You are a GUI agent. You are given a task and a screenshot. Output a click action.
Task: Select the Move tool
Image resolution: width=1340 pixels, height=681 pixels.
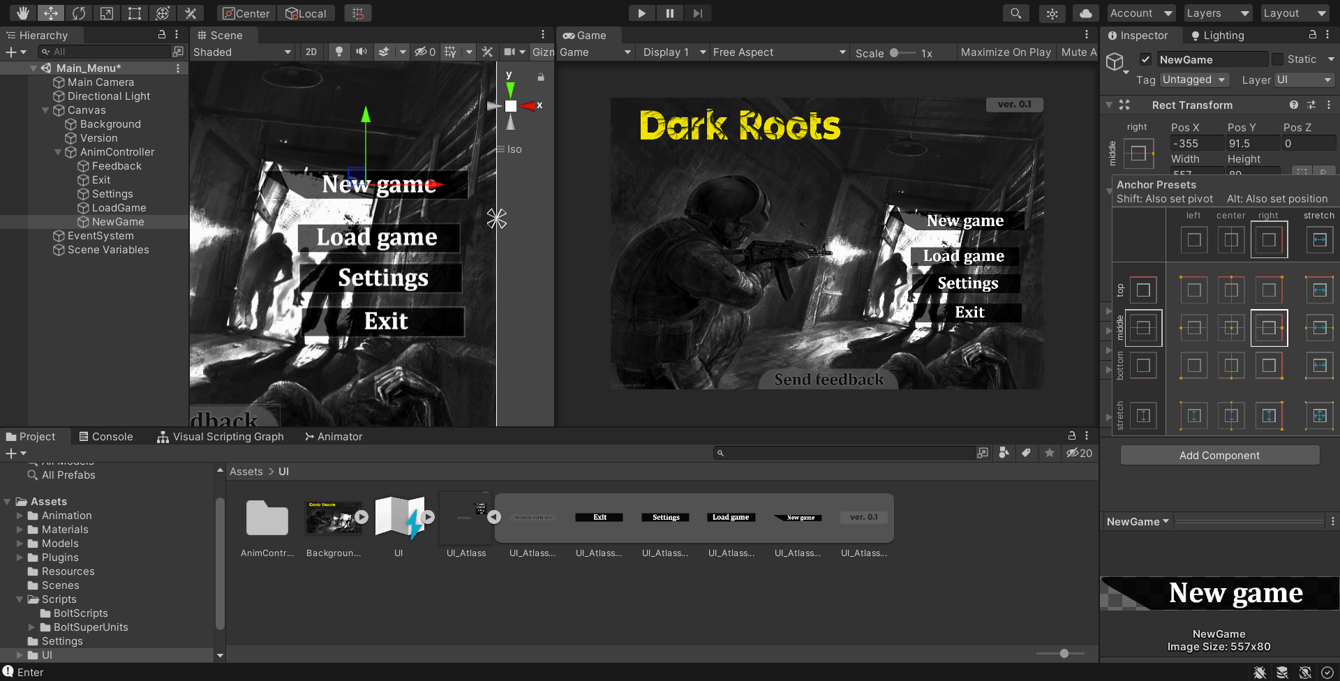51,13
